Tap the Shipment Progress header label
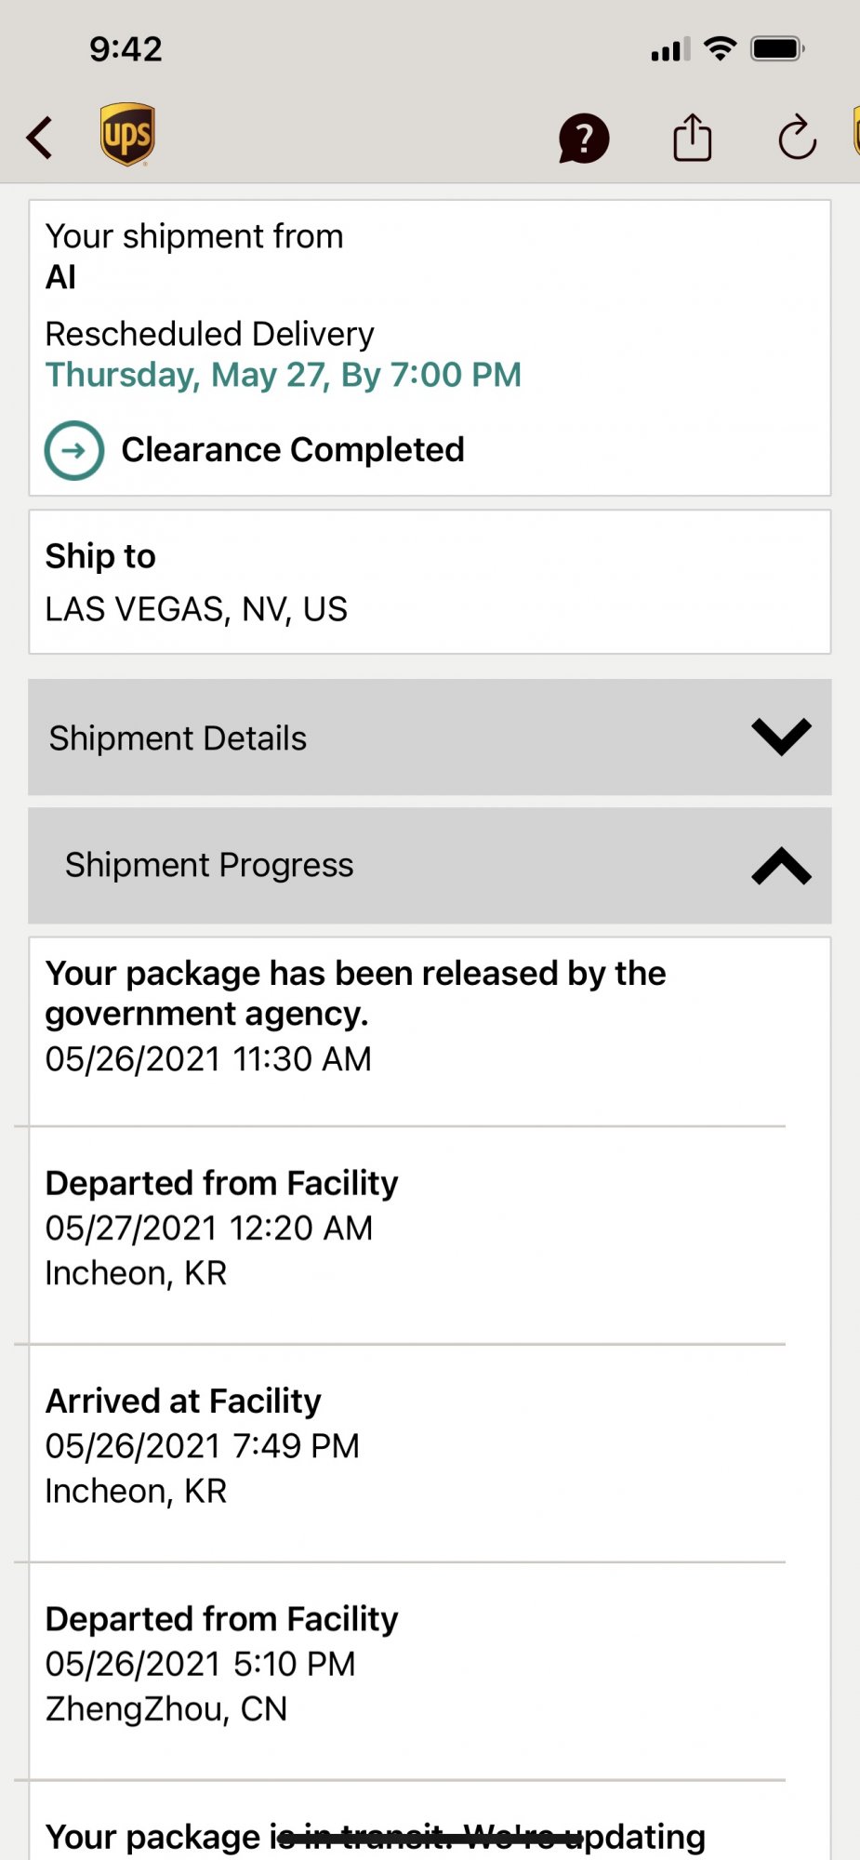The height and width of the screenshot is (1860, 860). 209,866
